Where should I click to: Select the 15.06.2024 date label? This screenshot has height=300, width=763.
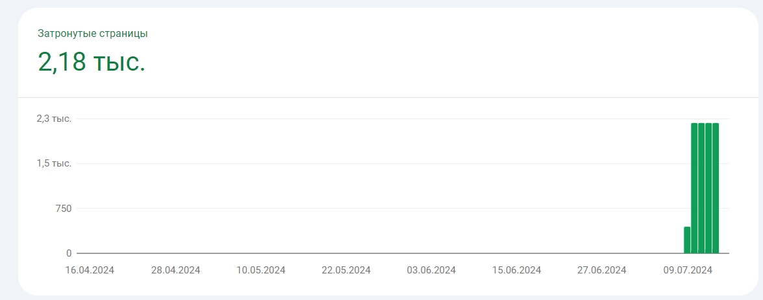pyautogui.click(x=516, y=270)
